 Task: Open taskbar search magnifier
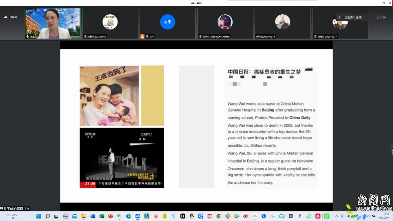(x=48, y=216)
